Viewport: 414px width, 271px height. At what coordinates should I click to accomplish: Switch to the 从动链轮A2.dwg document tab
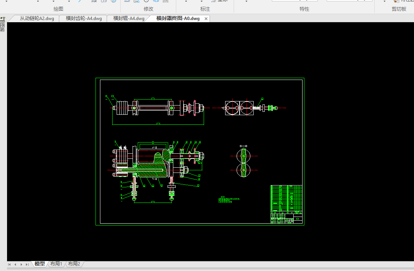(37, 19)
